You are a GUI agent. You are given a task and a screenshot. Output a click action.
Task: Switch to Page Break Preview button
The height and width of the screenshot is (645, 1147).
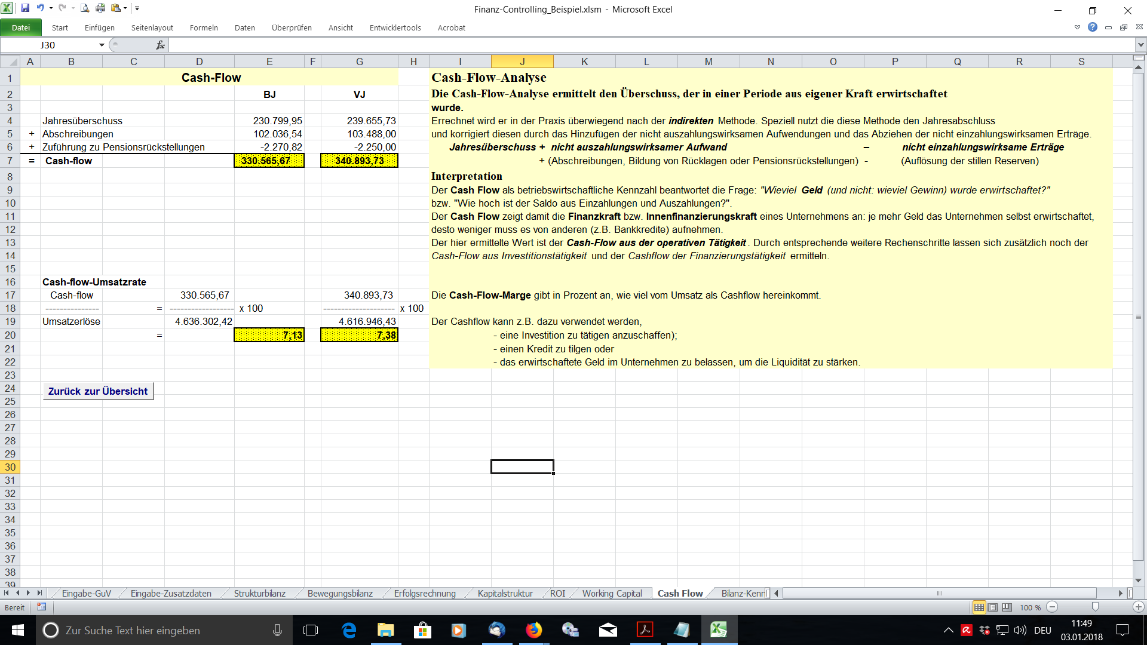pyautogui.click(x=1007, y=607)
